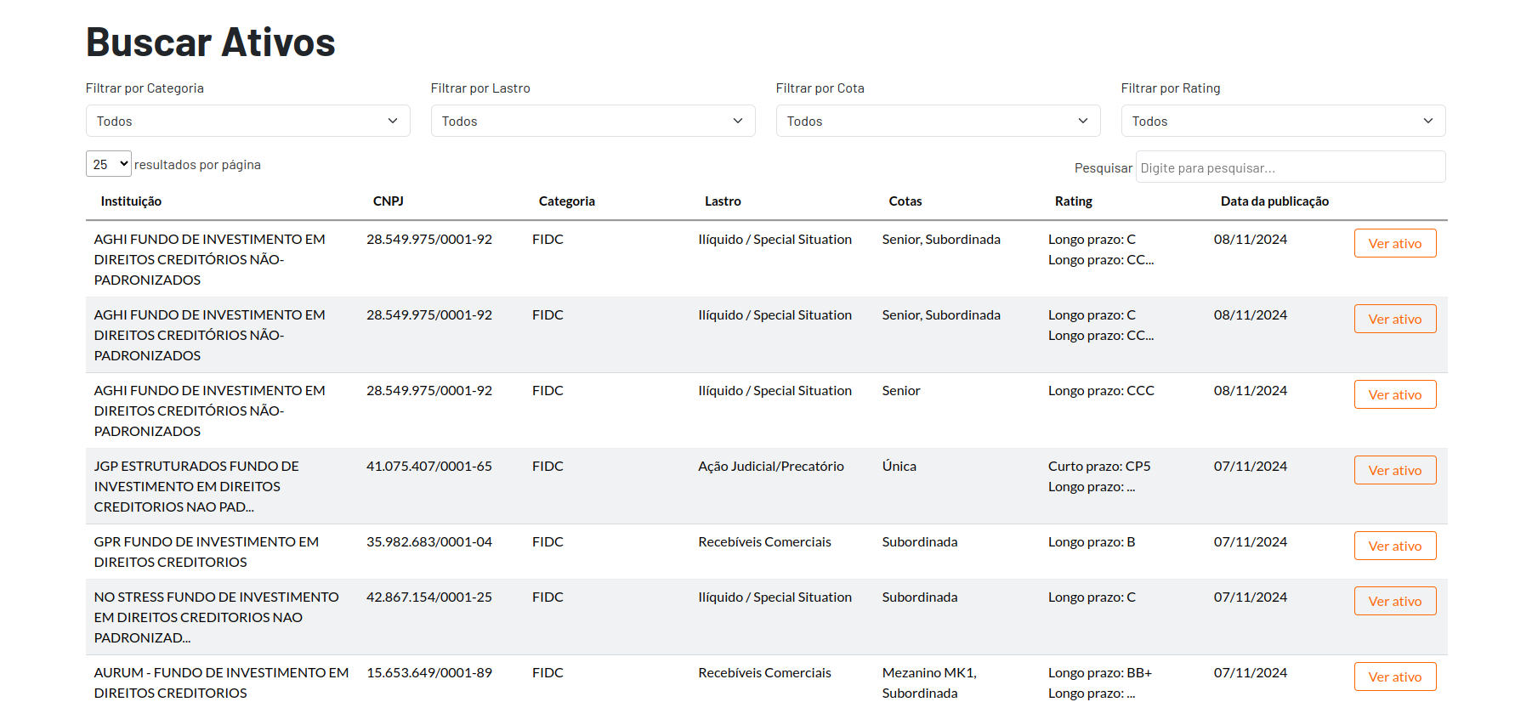Open Ver ativo for AGHI Senior-only row
The width and height of the screenshot is (1532, 702).
(x=1394, y=394)
